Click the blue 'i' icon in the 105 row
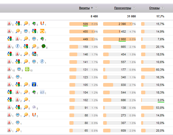The image size is (173, 135). (x=34, y=84)
